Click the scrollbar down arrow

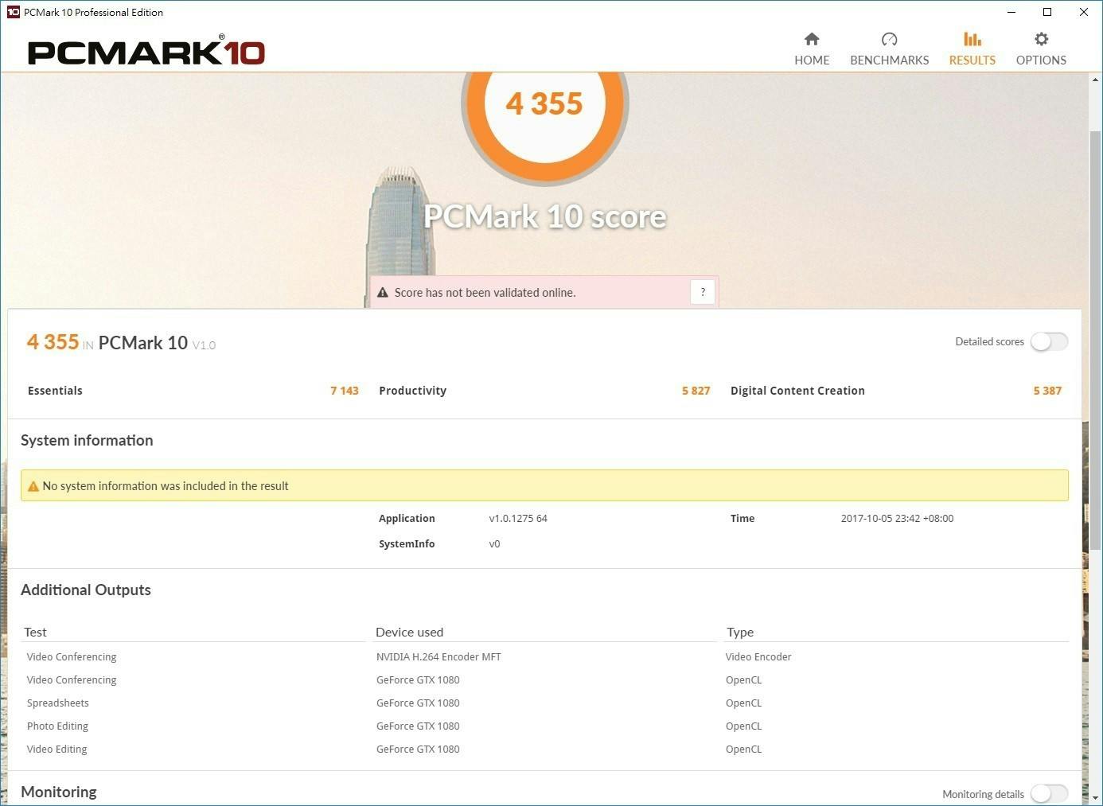click(1095, 797)
